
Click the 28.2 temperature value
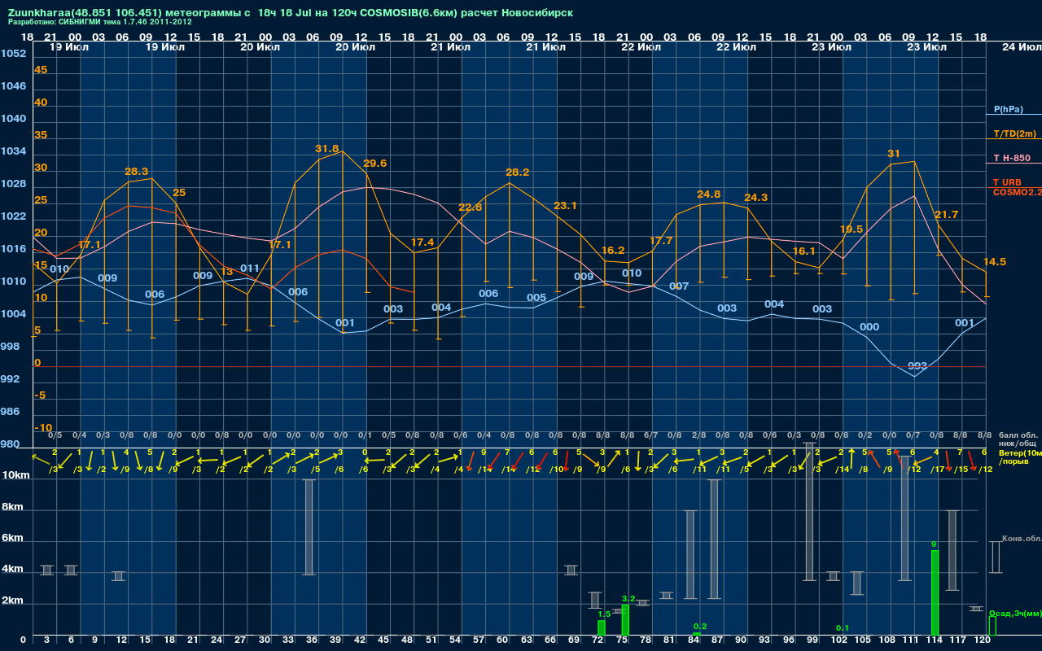[518, 173]
